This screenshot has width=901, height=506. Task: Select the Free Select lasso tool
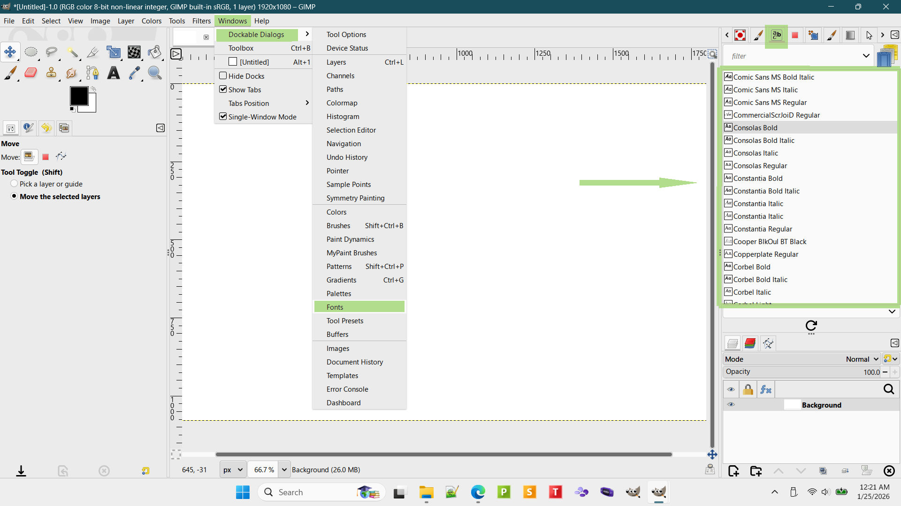tap(52, 52)
